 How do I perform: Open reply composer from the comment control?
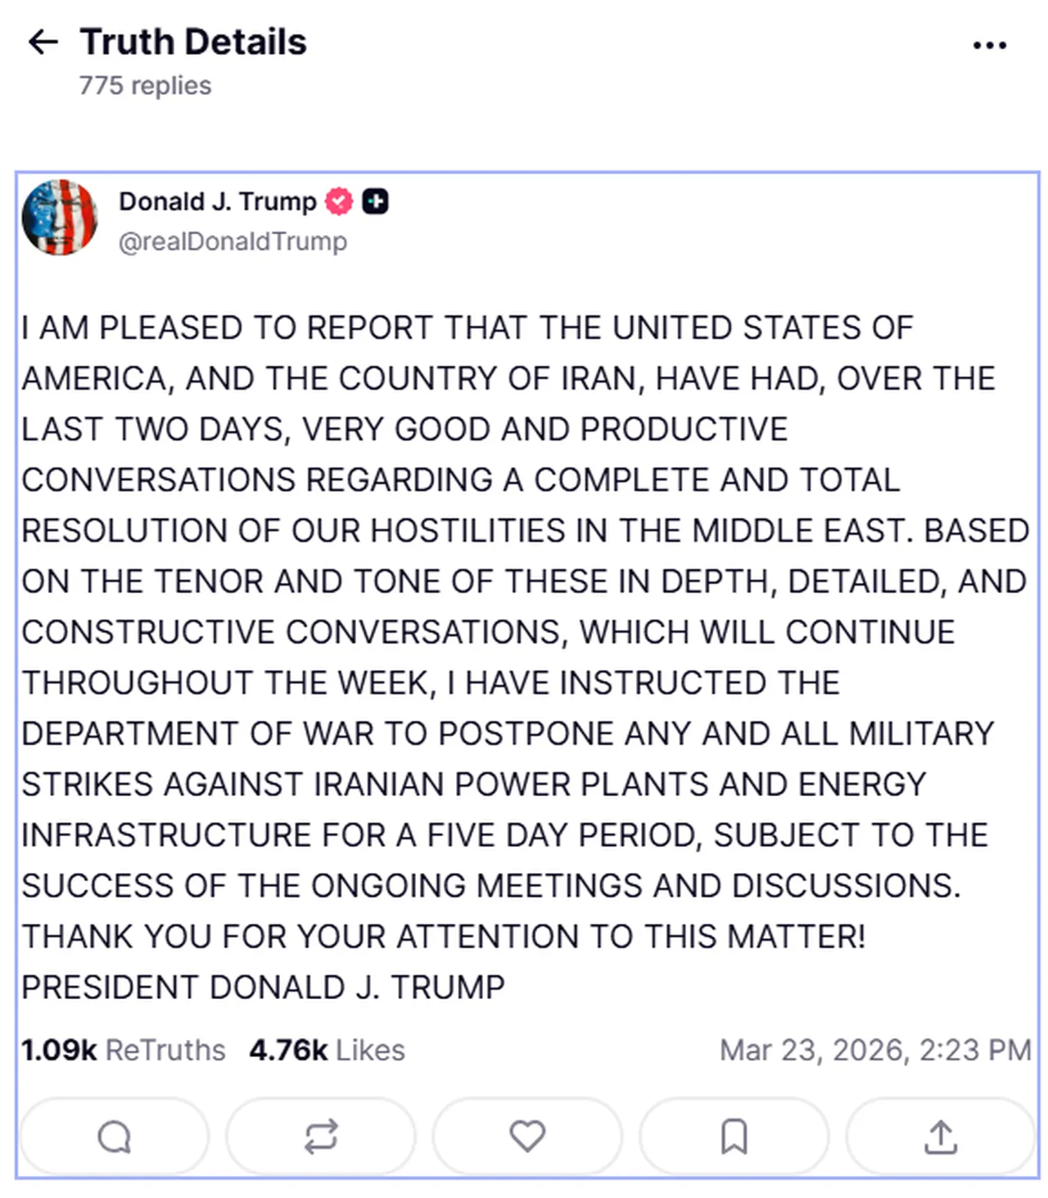pos(114,1136)
